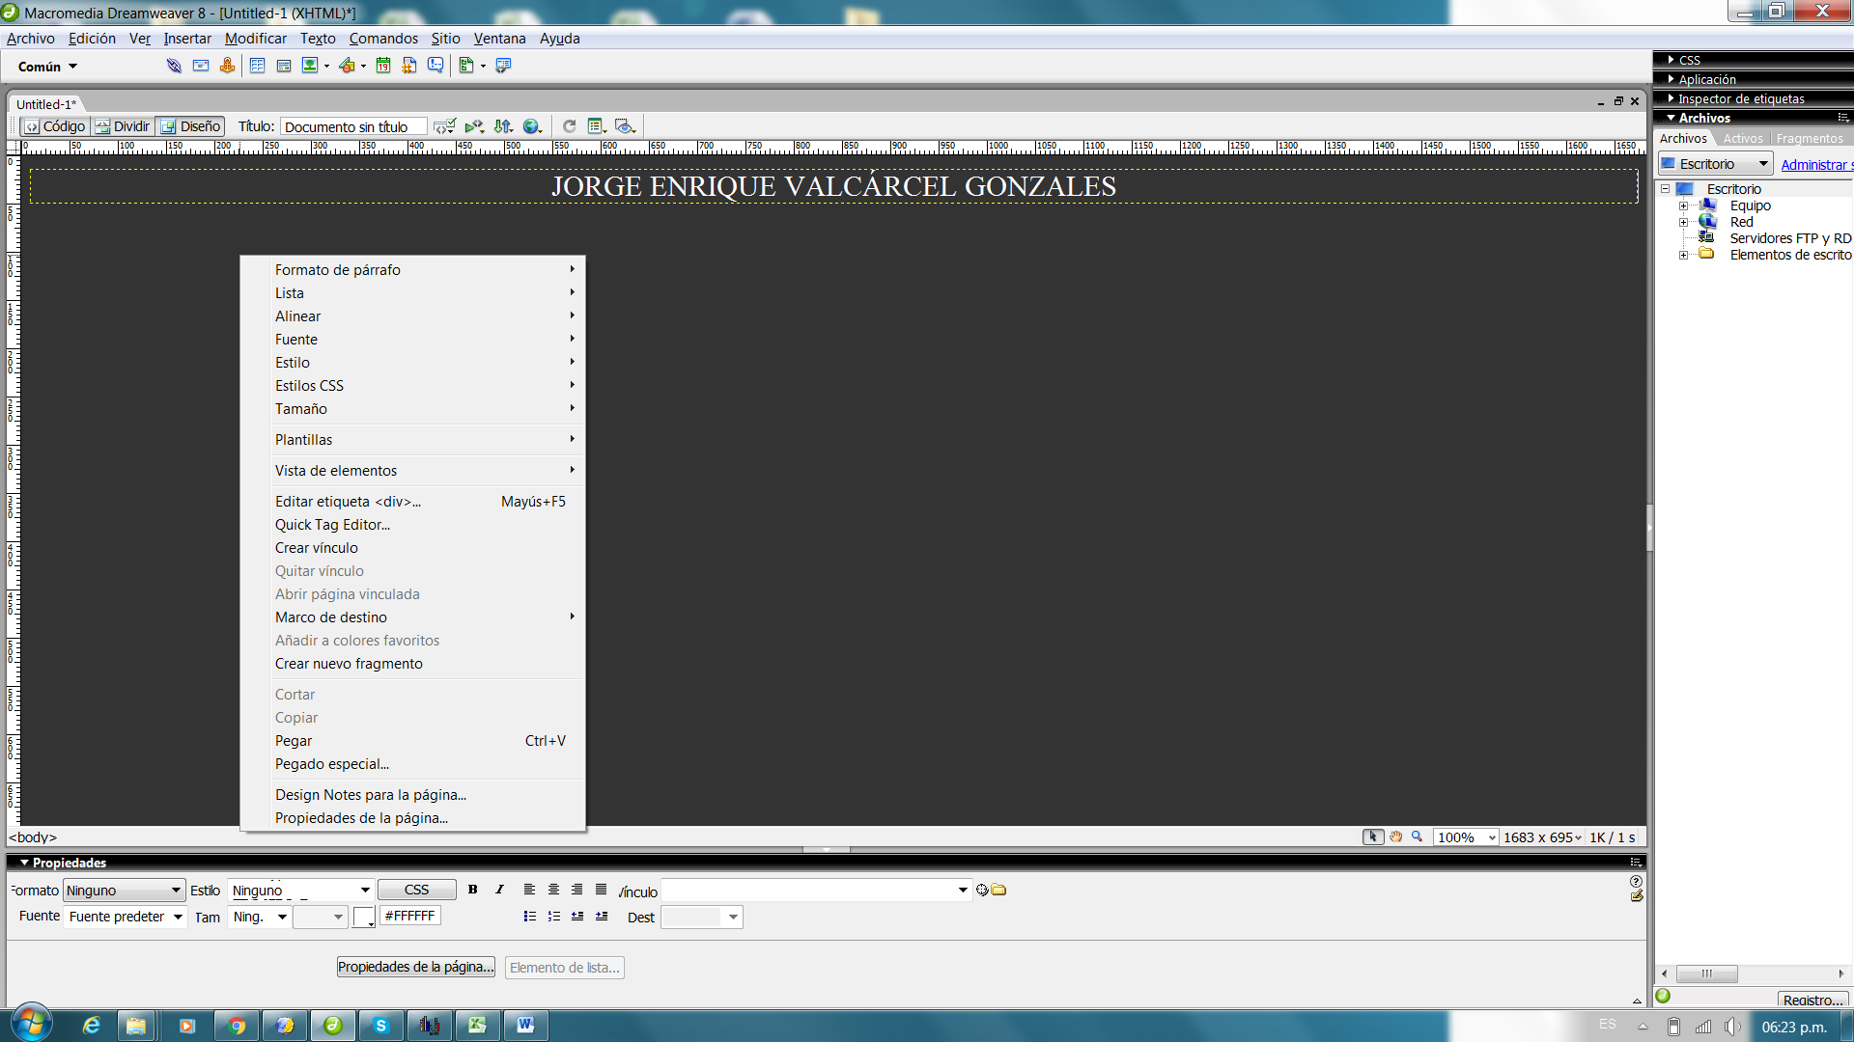Click the Refresh design view icon

click(x=570, y=126)
